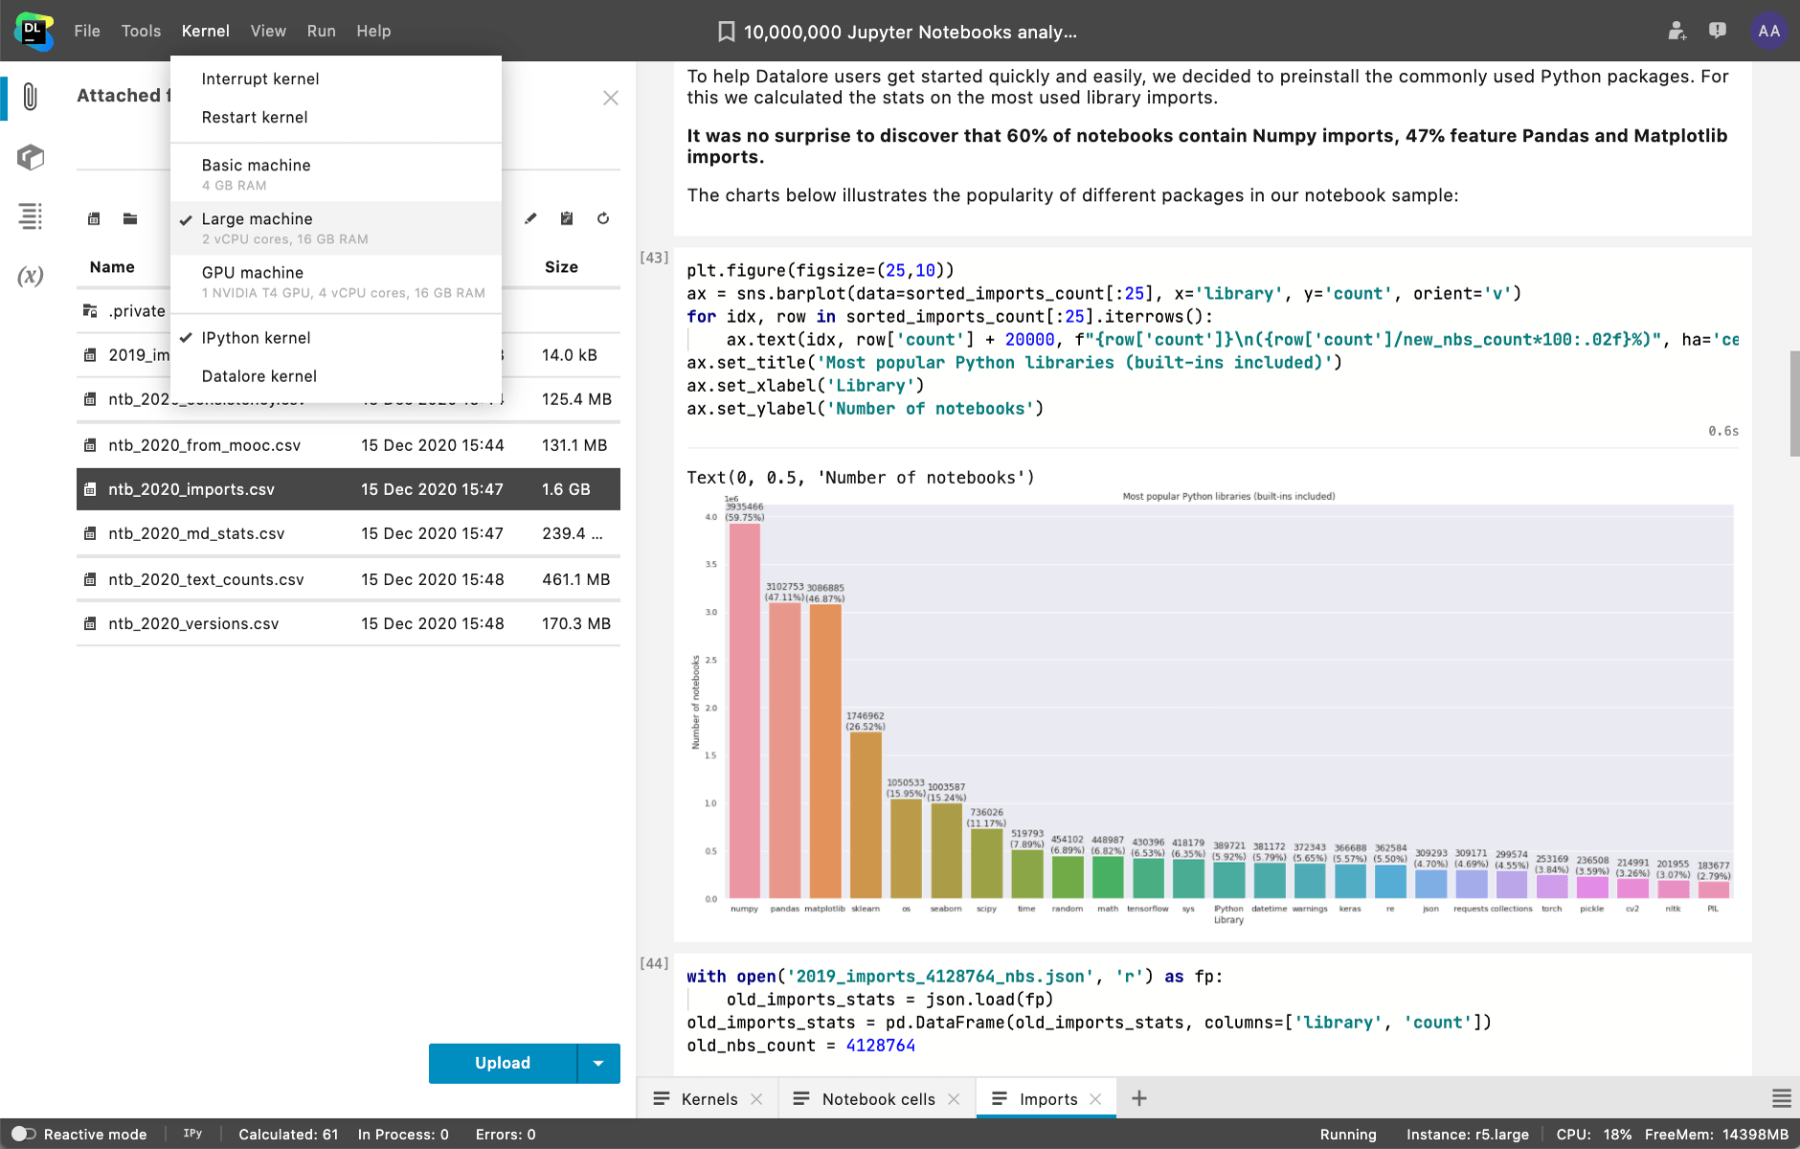
Task: Click file icon of ntb_2020_versions.csv
Action: tap(90, 623)
